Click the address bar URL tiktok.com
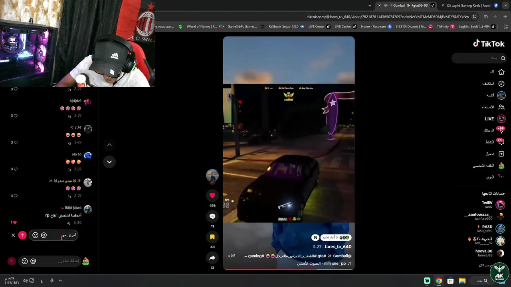Screen dimensions: 511x287 click(387, 17)
